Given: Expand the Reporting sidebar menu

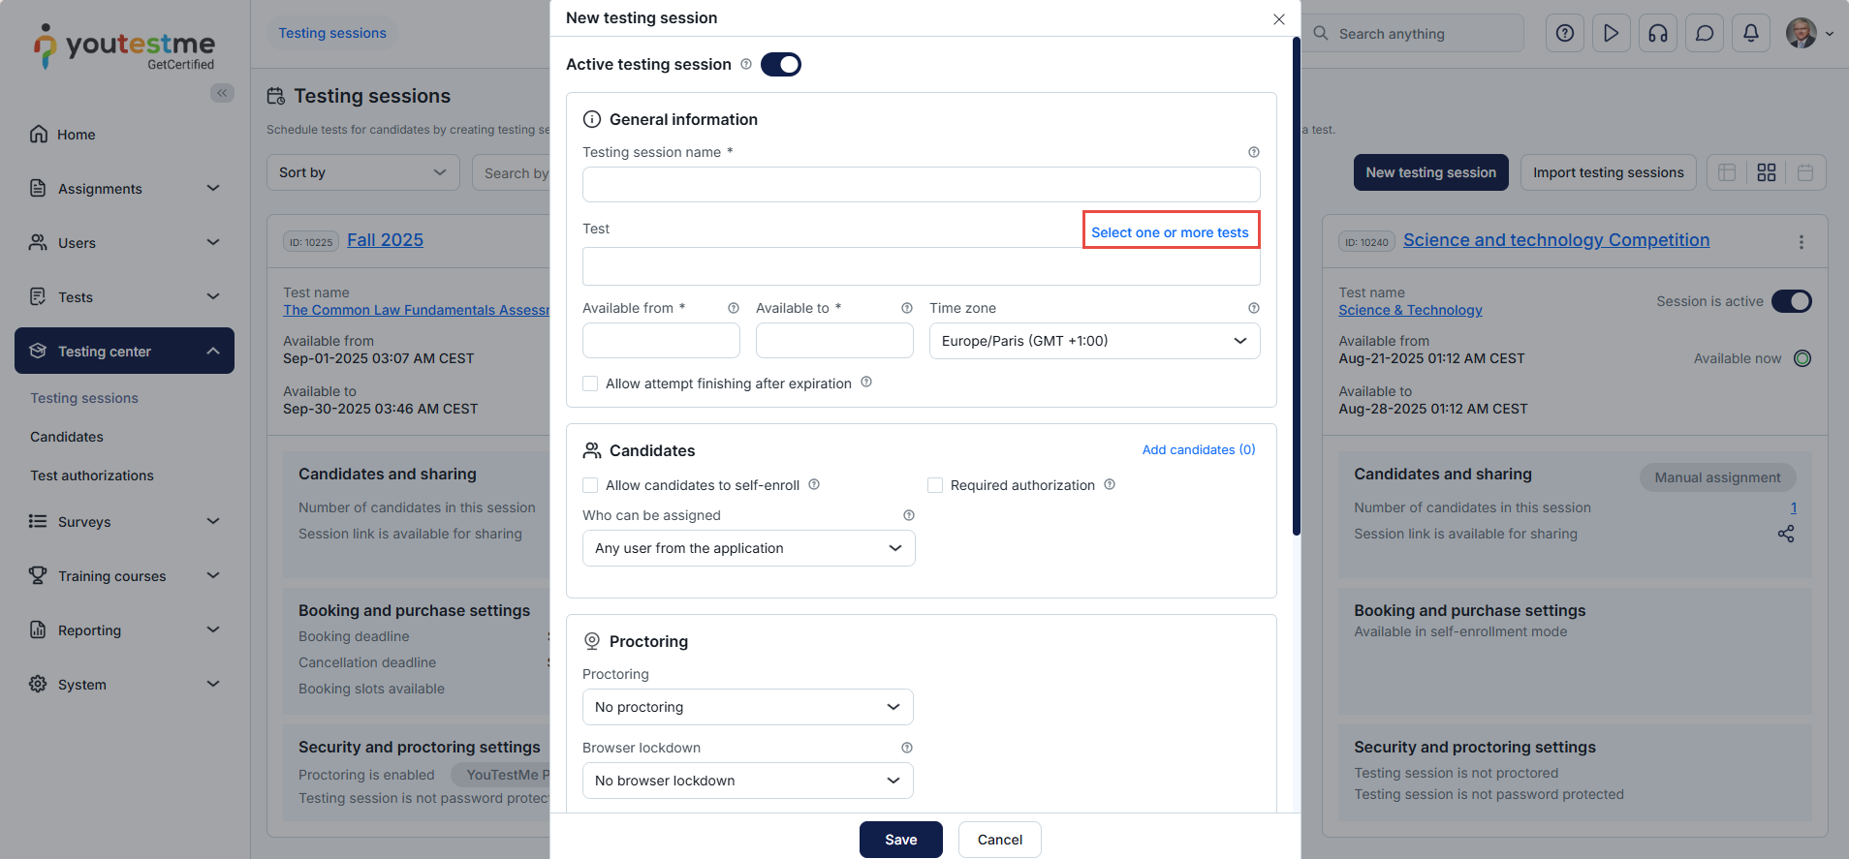Looking at the screenshot, I should coord(124,630).
